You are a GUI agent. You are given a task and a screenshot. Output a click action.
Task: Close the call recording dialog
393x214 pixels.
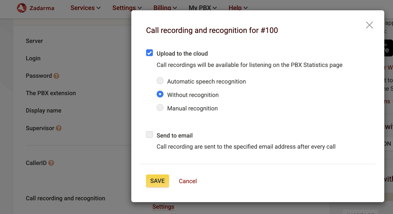[x=369, y=25]
